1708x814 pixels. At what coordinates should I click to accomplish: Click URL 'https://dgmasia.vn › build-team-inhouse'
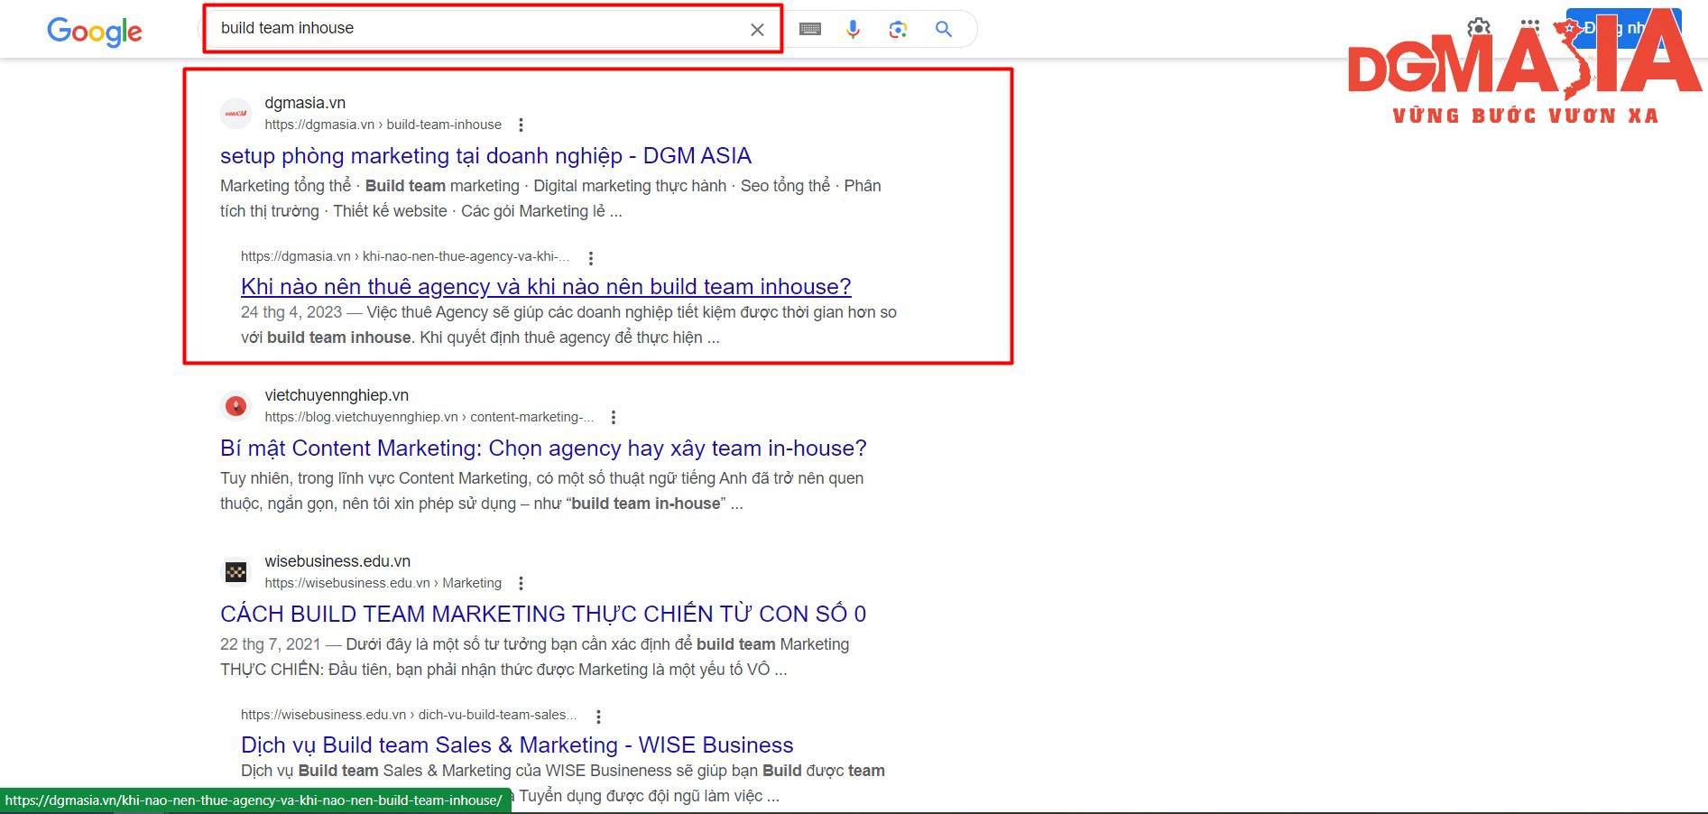pyautogui.click(x=383, y=125)
